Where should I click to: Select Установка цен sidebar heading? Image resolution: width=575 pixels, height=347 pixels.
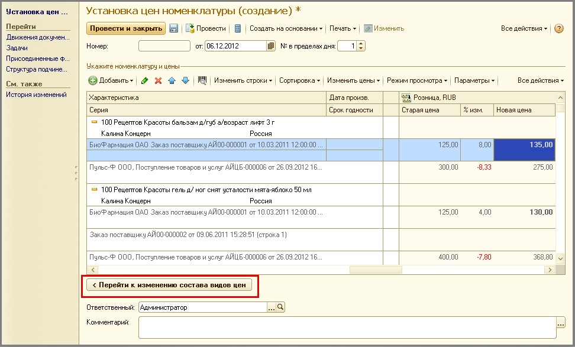pos(37,12)
